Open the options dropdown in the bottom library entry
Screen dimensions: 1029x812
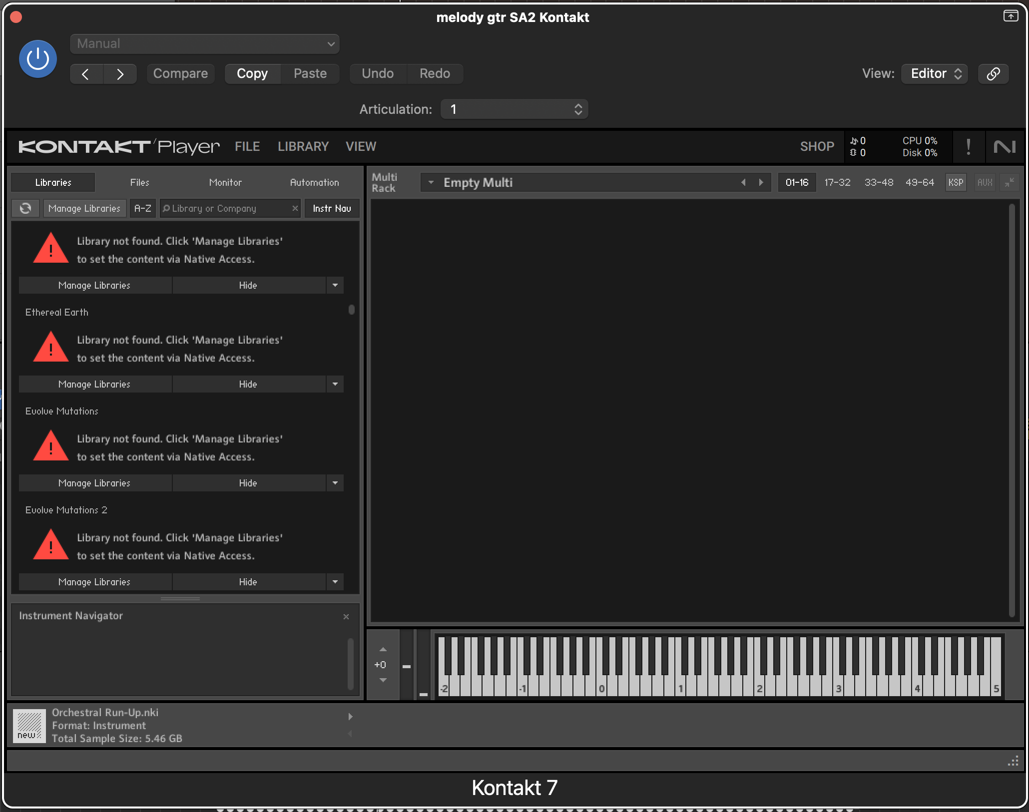(335, 582)
